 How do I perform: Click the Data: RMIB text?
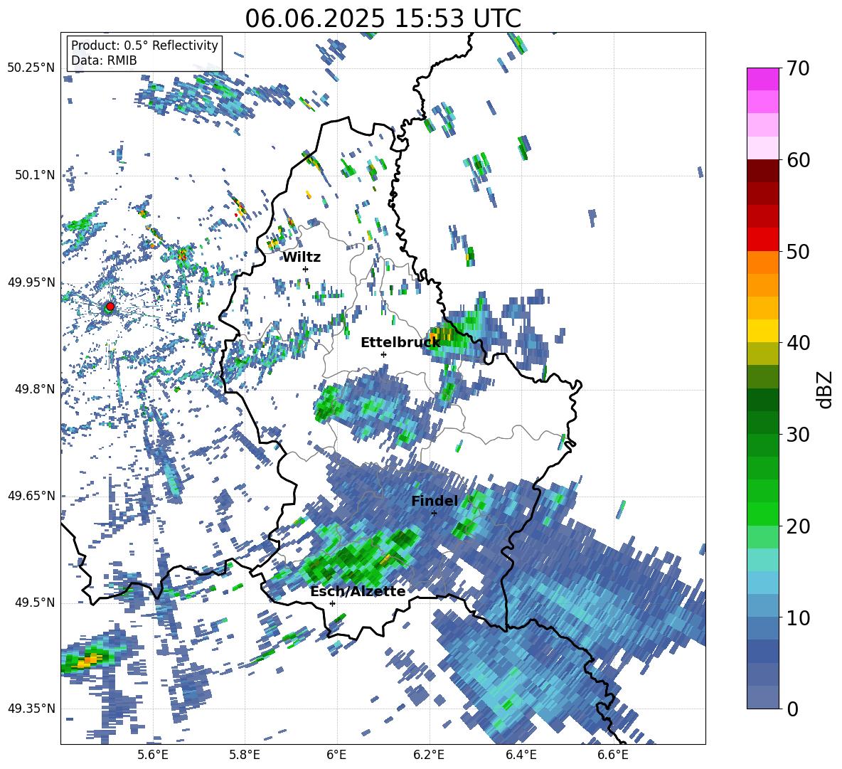click(x=104, y=60)
